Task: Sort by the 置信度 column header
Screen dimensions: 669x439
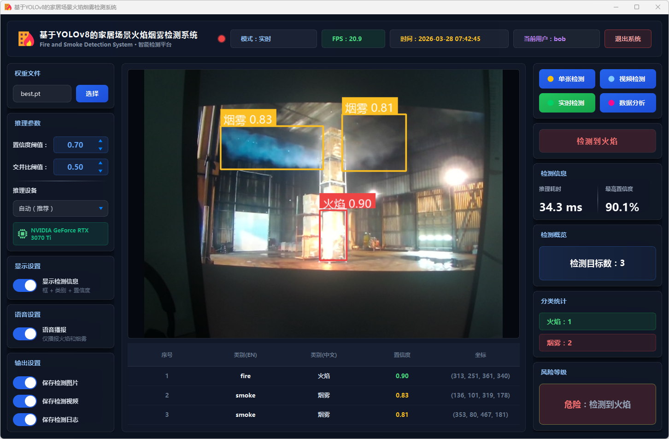Action: pos(402,355)
